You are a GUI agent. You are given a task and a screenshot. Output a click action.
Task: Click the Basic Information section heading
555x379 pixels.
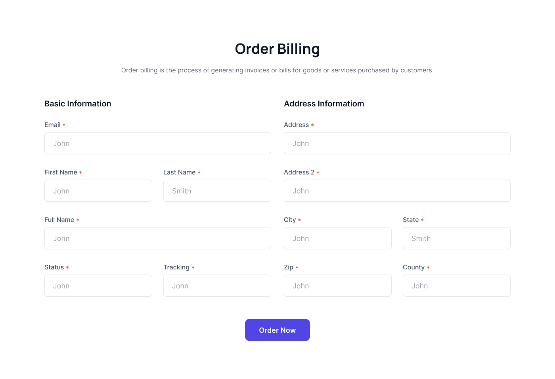[78, 104]
